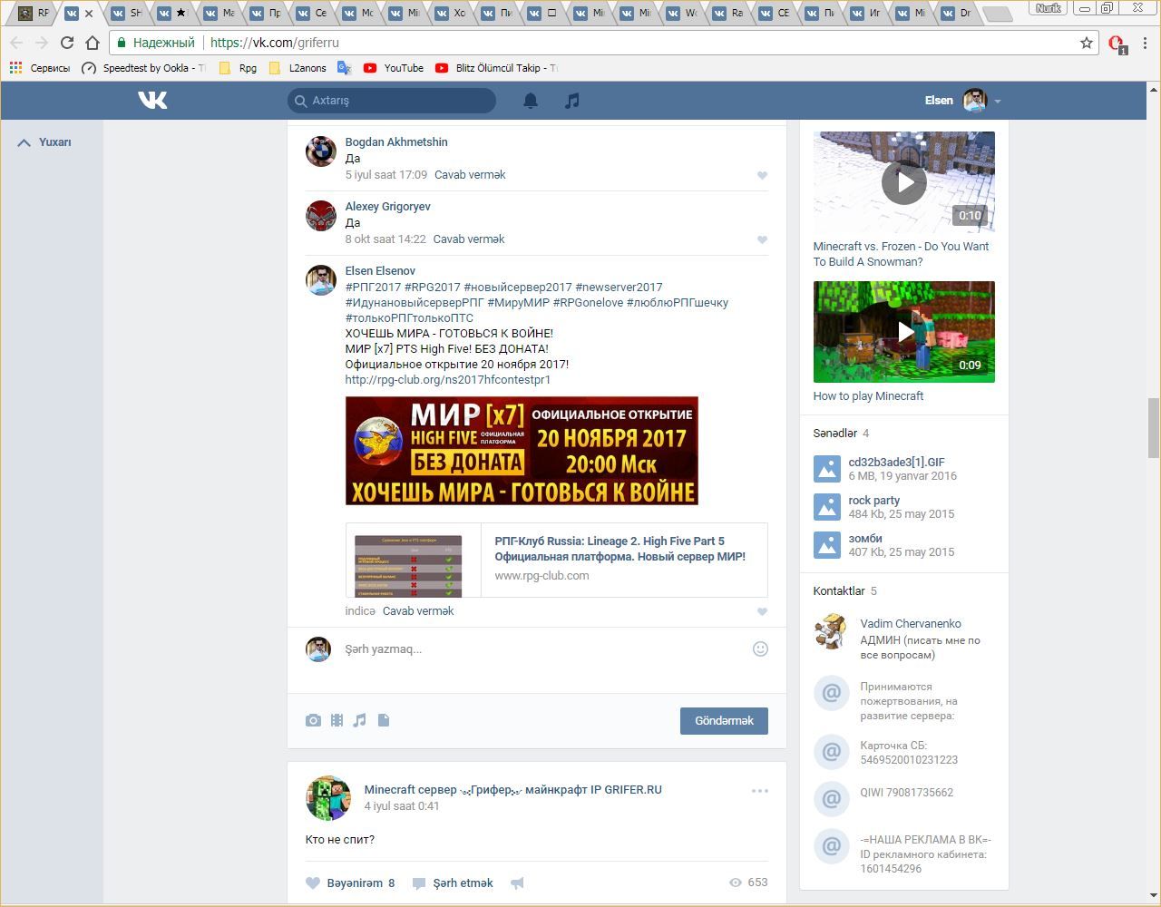Open post options three-dots menu
Image resolution: width=1161 pixels, height=907 pixels.
759,791
